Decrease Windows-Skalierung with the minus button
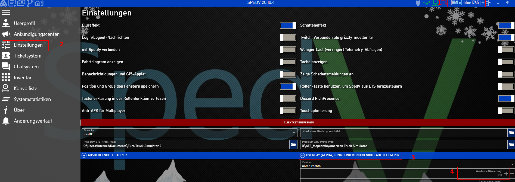 click(512, 174)
